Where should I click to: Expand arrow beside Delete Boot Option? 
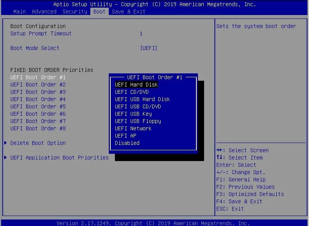pyautogui.click(x=5, y=143)
